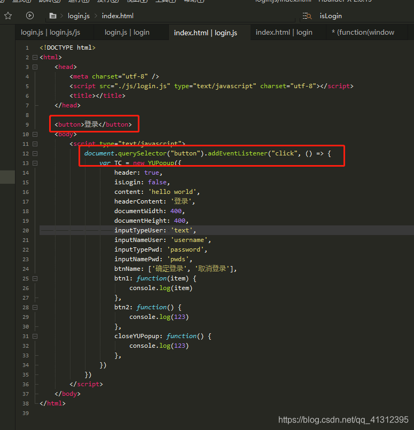This screenshot has width=414, height=430.
Task: Click line number 20 in the gutter
Action: click(x=26, y=231)
